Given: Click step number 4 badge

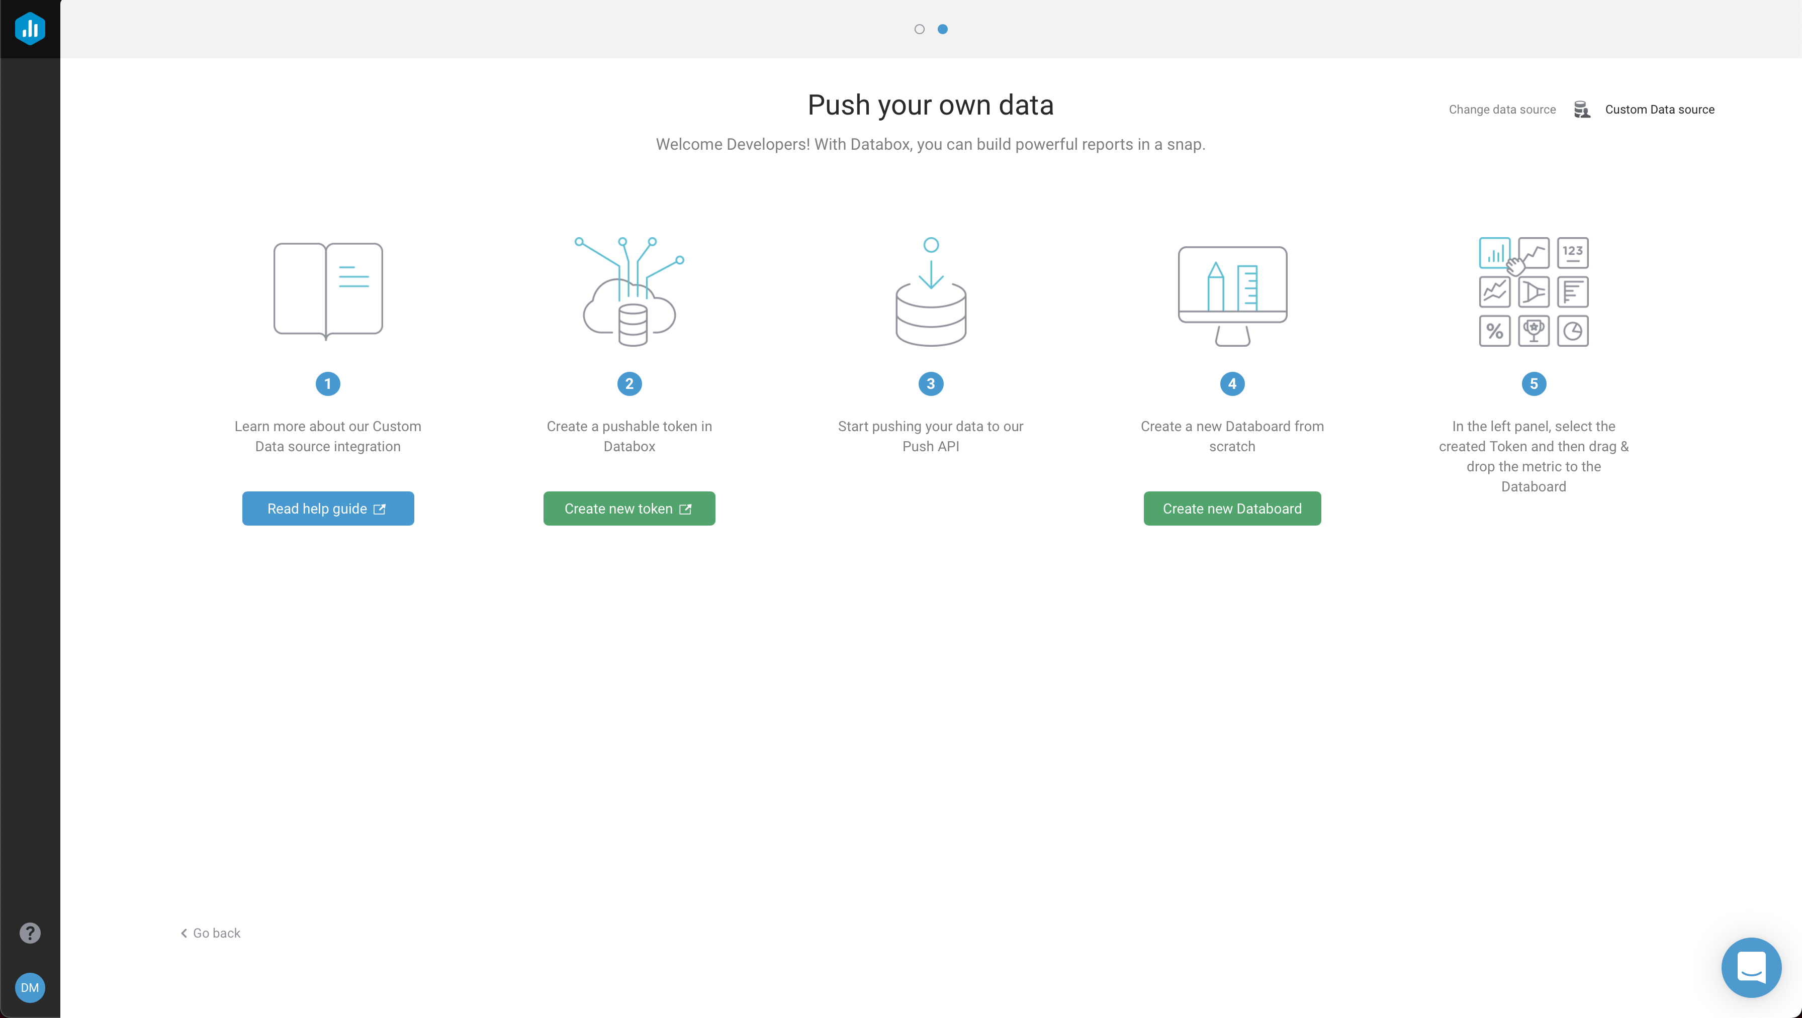Looking at the screenshot, I should pos(1232,383).
